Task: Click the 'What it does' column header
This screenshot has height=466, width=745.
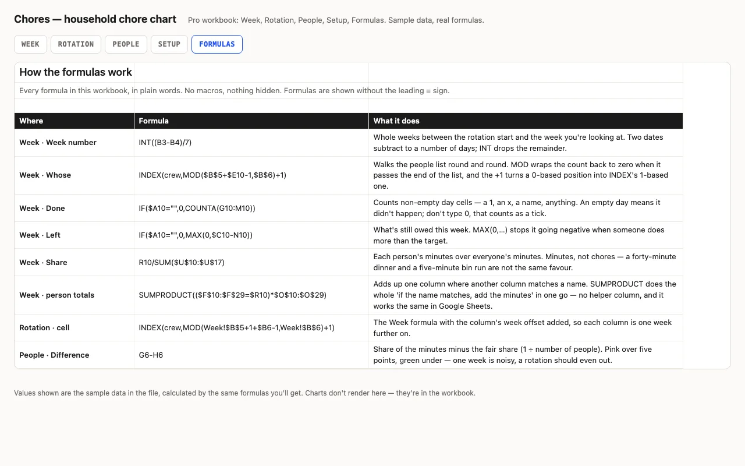Action: point(526,121)
